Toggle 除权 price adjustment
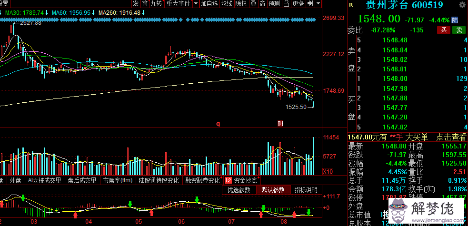This screenshot has width=468, height=226. coord(241,4)
